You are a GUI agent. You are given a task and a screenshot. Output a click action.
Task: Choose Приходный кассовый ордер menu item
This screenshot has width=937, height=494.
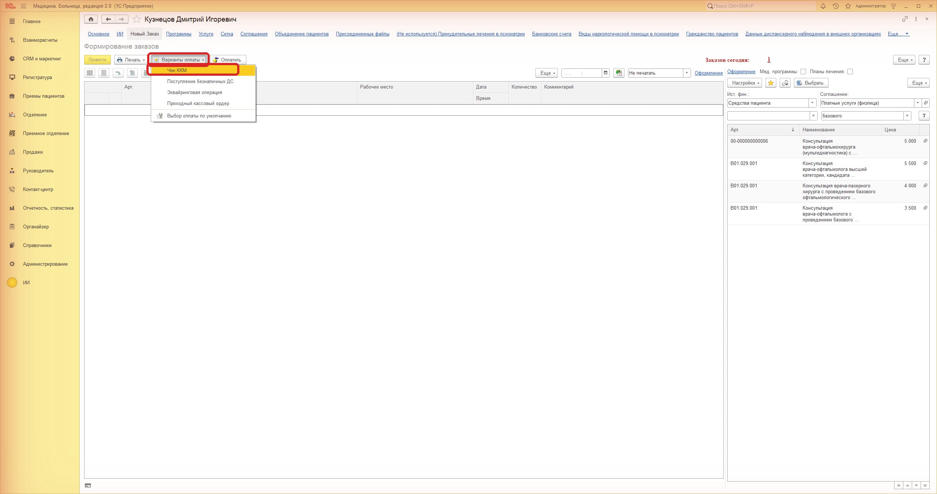pos(203,103)
